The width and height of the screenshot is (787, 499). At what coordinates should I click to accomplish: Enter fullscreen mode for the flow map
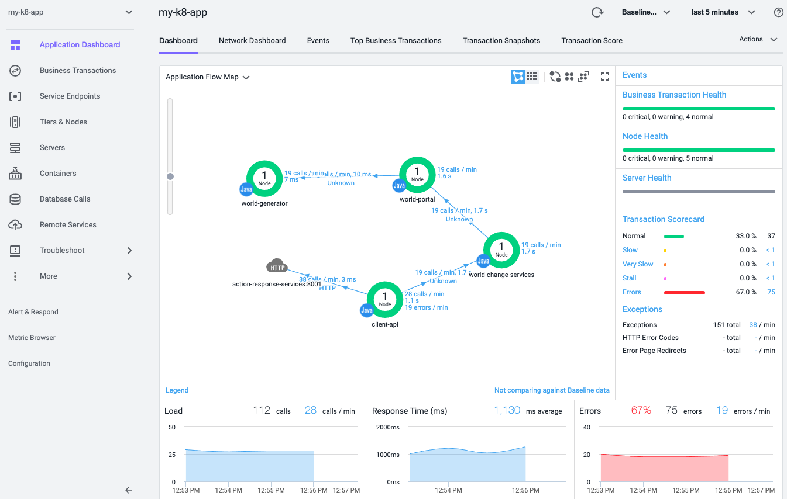605,77
